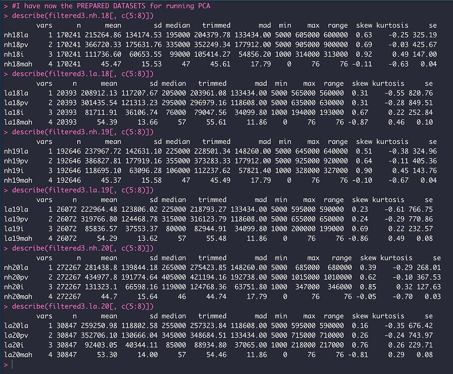Click row label la19pv
This screenshot has width=453, height=374.
point(16,219)
